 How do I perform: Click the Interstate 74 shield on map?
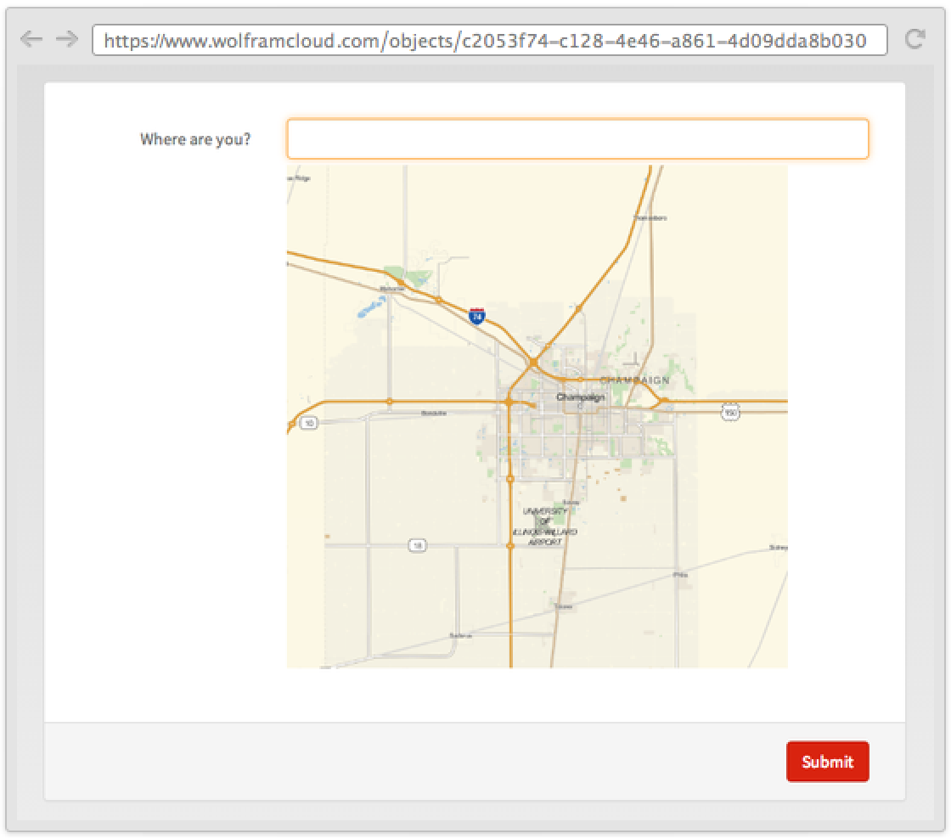477,316
